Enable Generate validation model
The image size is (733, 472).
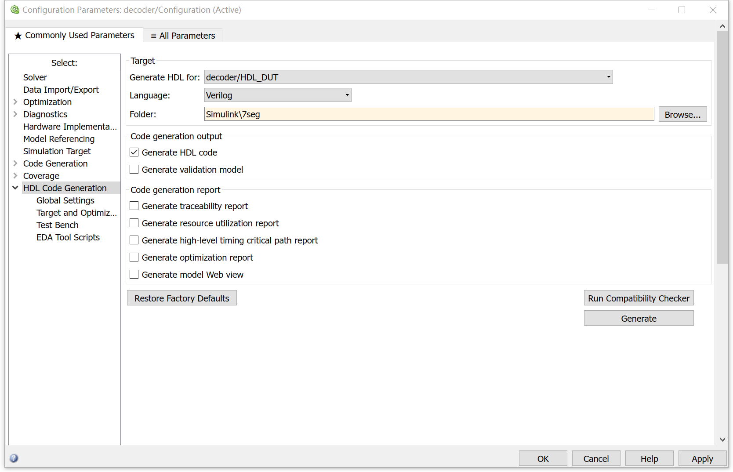pos(134,170)
